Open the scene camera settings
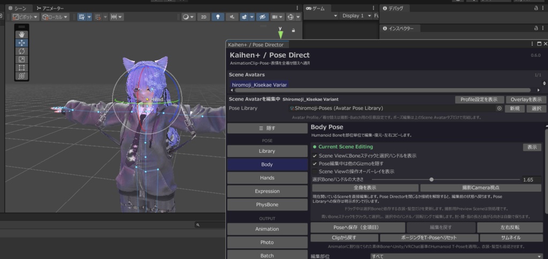 (277, 17)
